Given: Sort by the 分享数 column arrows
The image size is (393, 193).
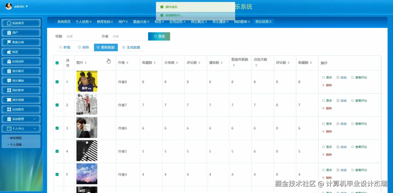Looking at the screenshot, I should (x=177, y=63).
